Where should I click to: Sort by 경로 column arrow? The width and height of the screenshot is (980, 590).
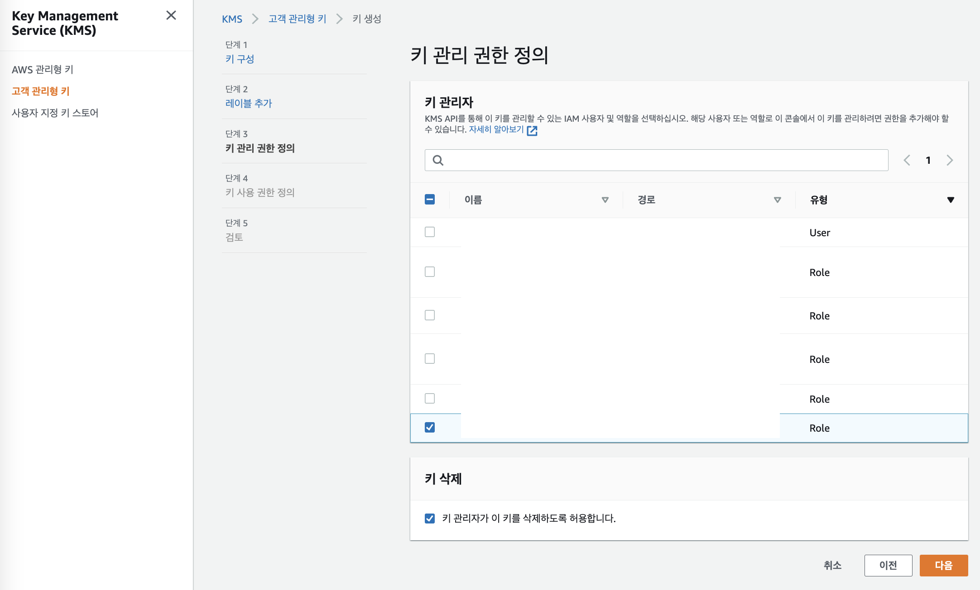click(x=777, y=200)
